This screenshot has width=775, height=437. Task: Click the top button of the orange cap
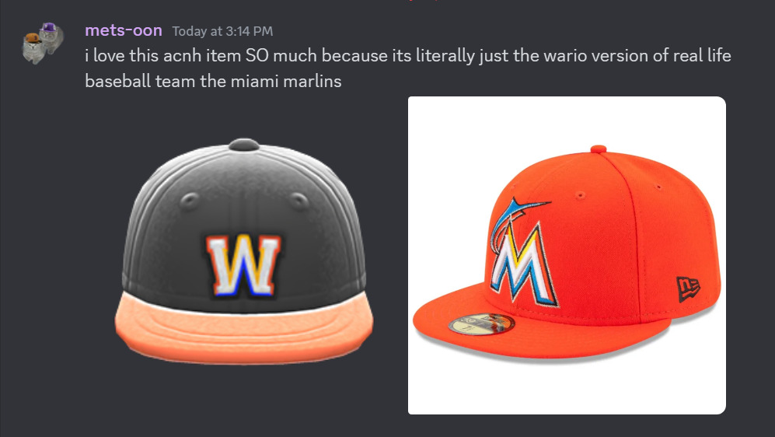coord(598,149)
